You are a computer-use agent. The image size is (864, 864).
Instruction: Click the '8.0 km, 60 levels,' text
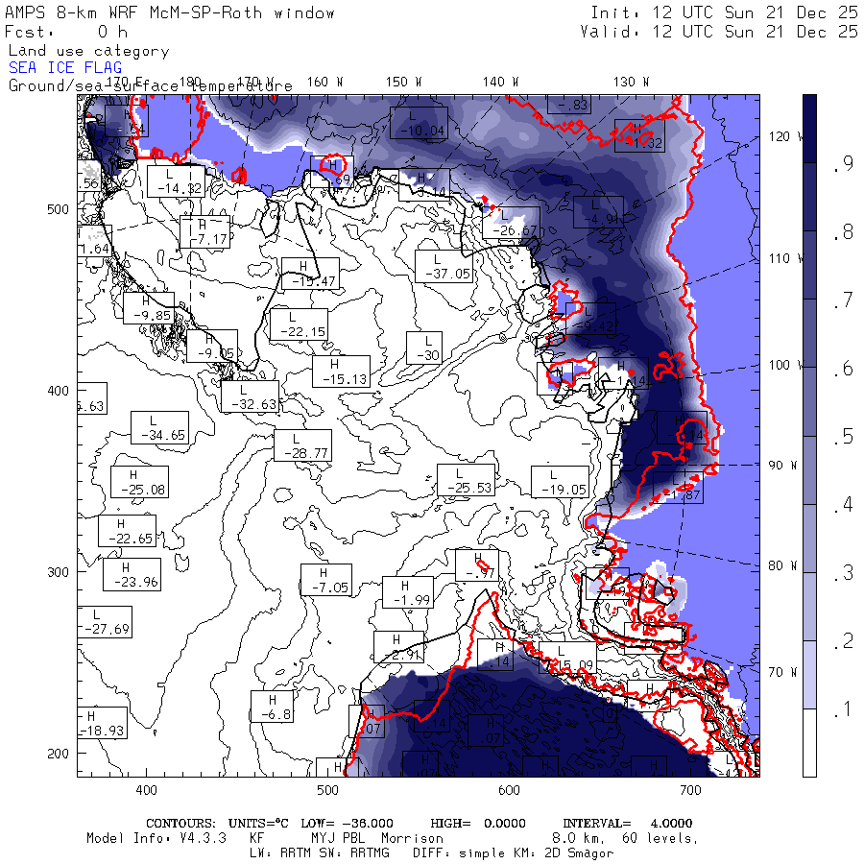tap(625, 838)
